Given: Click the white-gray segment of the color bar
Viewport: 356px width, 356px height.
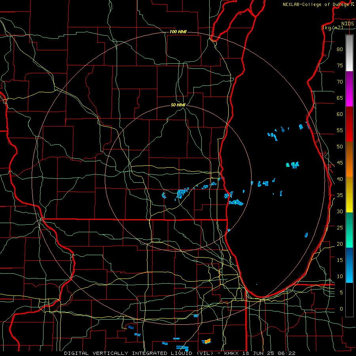Looking at the screenshot, I should 349,53.
